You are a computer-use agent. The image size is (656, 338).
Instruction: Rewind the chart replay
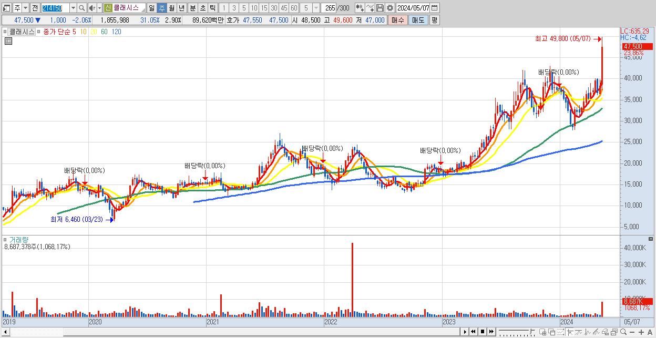(473, 332)
